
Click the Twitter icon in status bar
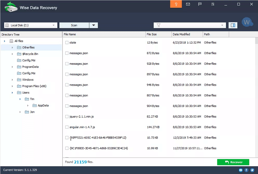coord(252,170)
